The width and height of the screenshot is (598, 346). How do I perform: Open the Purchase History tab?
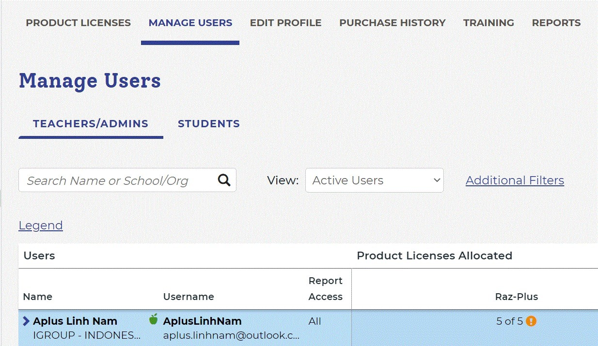pyautogui.click(x=392, y=23)
